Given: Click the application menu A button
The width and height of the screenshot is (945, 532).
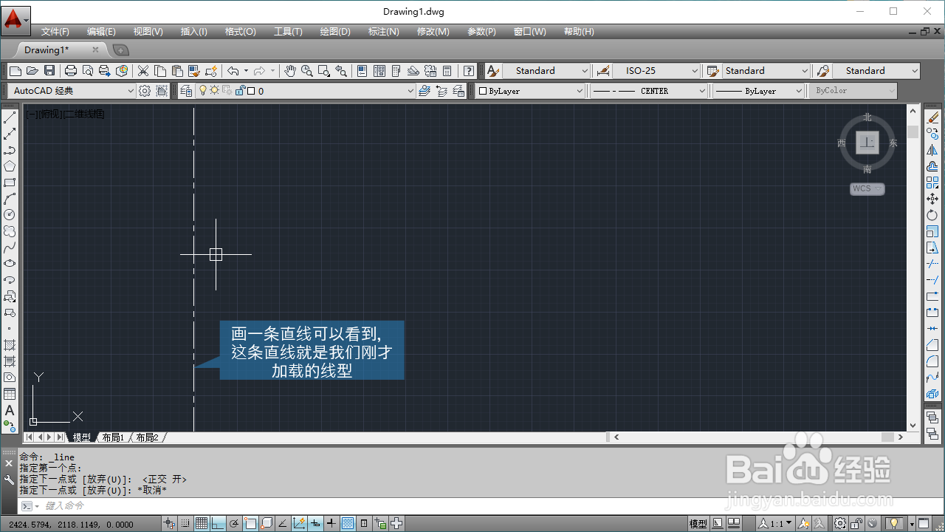Looking at the screenshot, I should [x=16, y=19].
